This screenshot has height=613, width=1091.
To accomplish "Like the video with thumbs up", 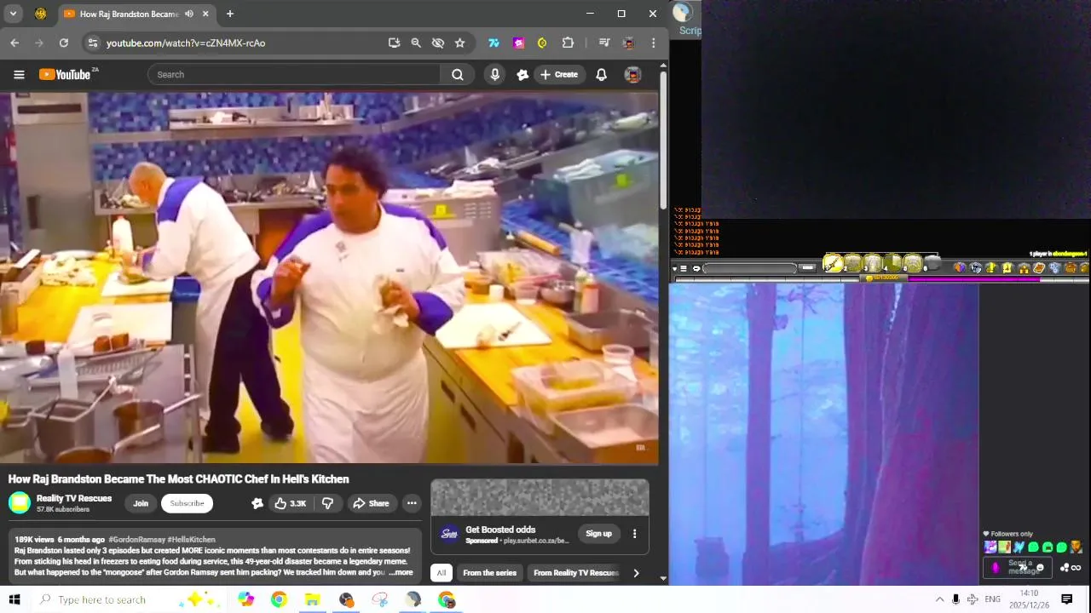I will point(291,503).
